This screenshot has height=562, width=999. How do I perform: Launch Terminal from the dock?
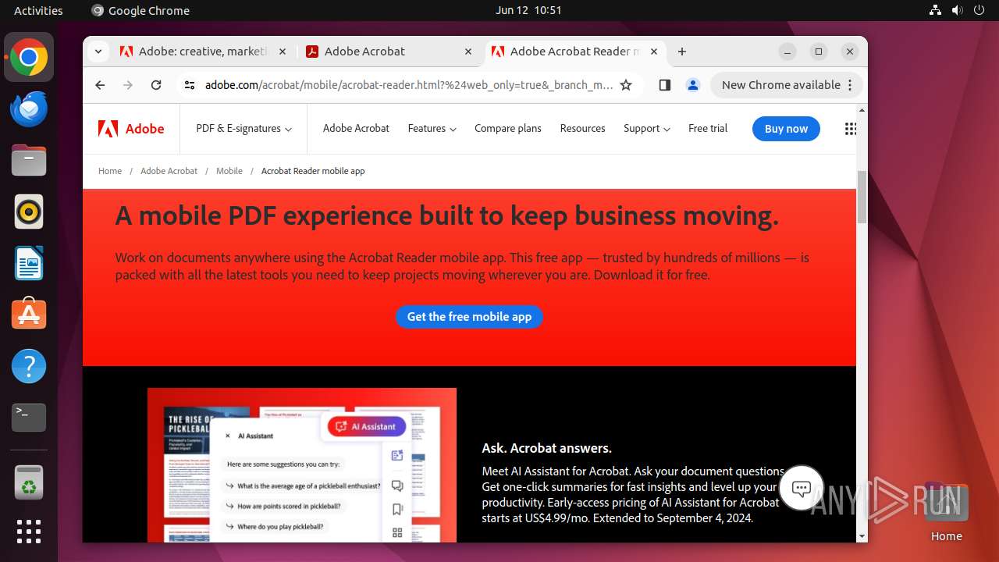pos(29,418)
